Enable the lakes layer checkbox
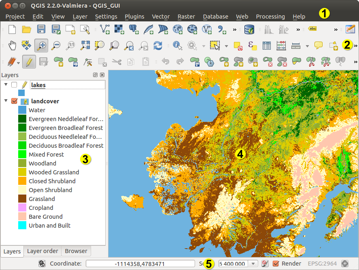 (14, 85)
